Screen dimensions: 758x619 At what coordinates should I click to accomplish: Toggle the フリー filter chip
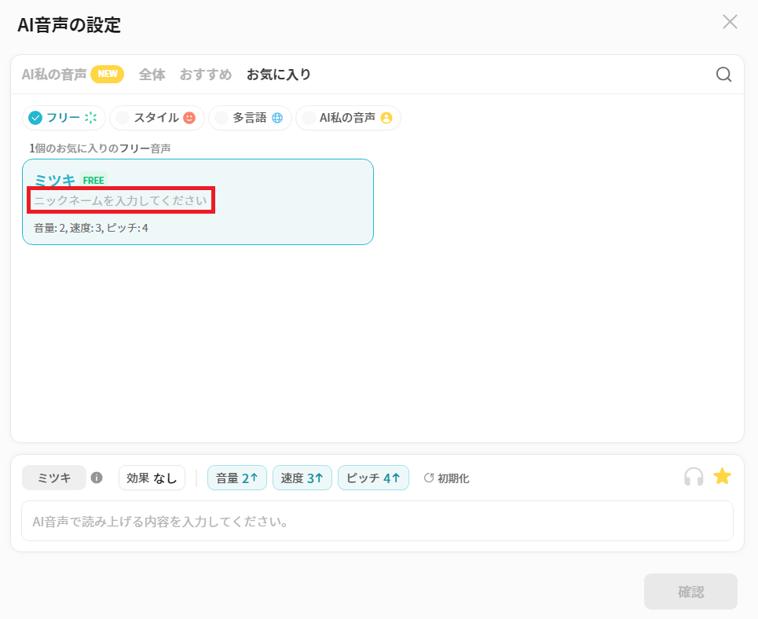point(64,118)
